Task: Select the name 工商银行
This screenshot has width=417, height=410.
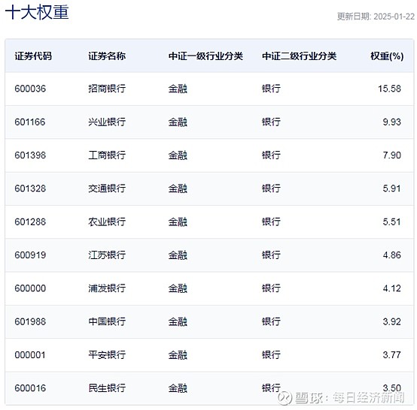Action: tap(107, 155)
